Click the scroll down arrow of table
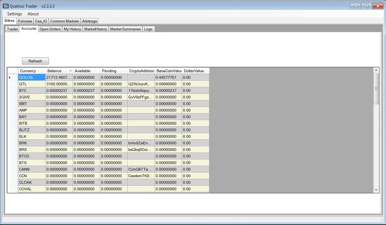This screenshot has height=225, width=386. pyautogui.click(x=376, y=190)
